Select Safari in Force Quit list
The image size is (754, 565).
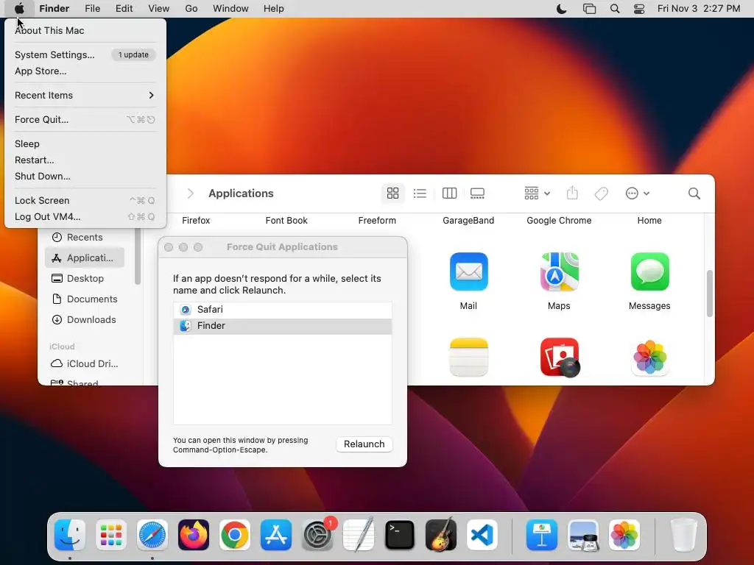click(x=282, y=310)
